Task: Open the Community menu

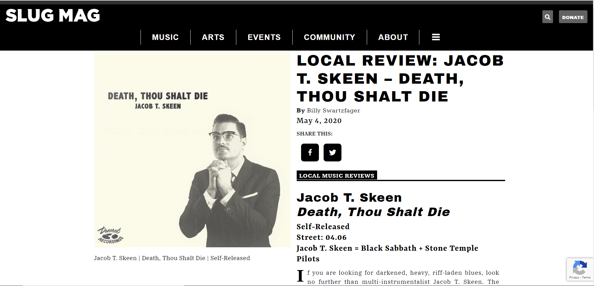Action: tap(330, 37)
